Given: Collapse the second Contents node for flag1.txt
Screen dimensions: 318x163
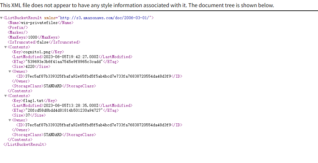Looking at the screenshot, I should click(6, 96).
